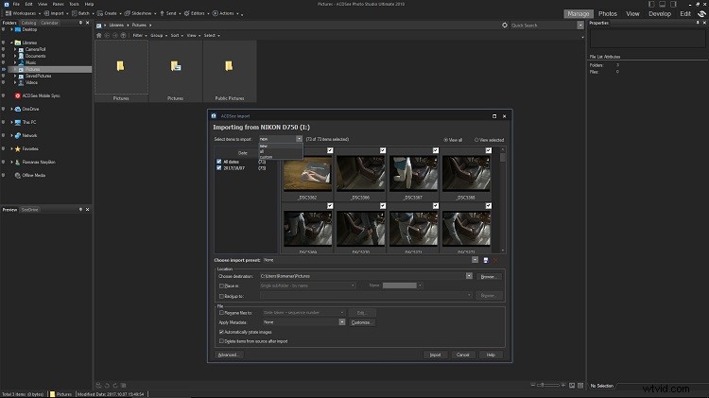Select Favorites star in folder tree
Image resolution: width=709 pixels, height=398 pixels.
[18, 148]
